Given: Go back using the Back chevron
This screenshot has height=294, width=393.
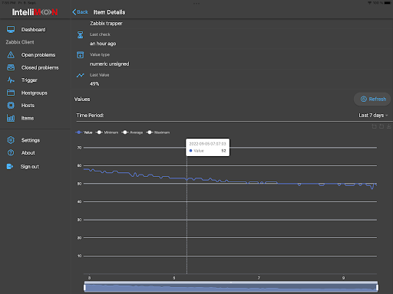Looking at the screenshot, I should click(x=80, y=12).
